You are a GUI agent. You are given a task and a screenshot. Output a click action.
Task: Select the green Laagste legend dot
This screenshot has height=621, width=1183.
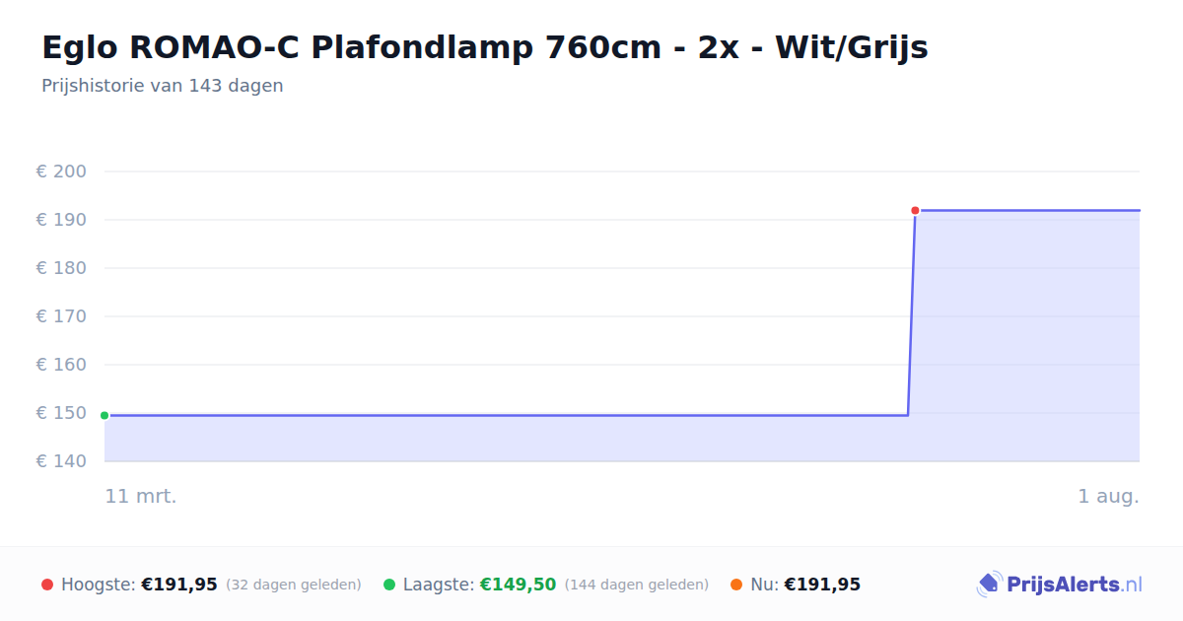coord(389,585)
